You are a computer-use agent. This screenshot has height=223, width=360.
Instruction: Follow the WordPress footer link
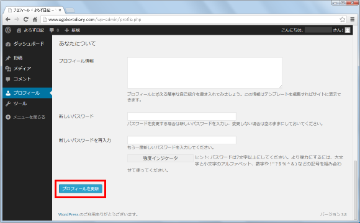(68, 214)
